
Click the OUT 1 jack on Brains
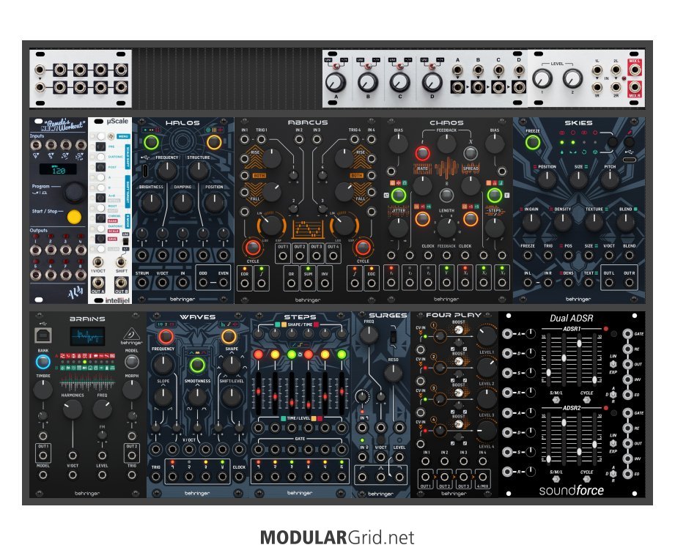(x=43, y=456)
